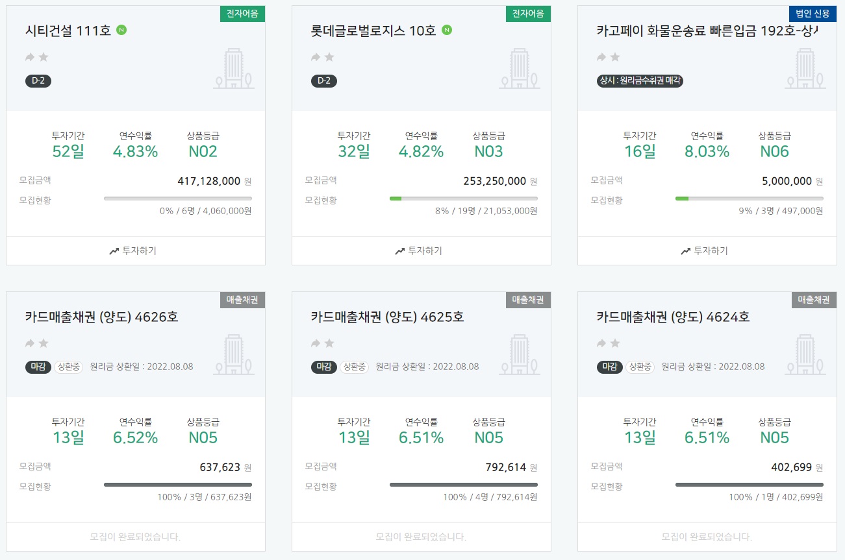This screenshot has width=845, height=560.
Task: Click building illustration on 카고페이 192호 card
Action: click(805, 68)
